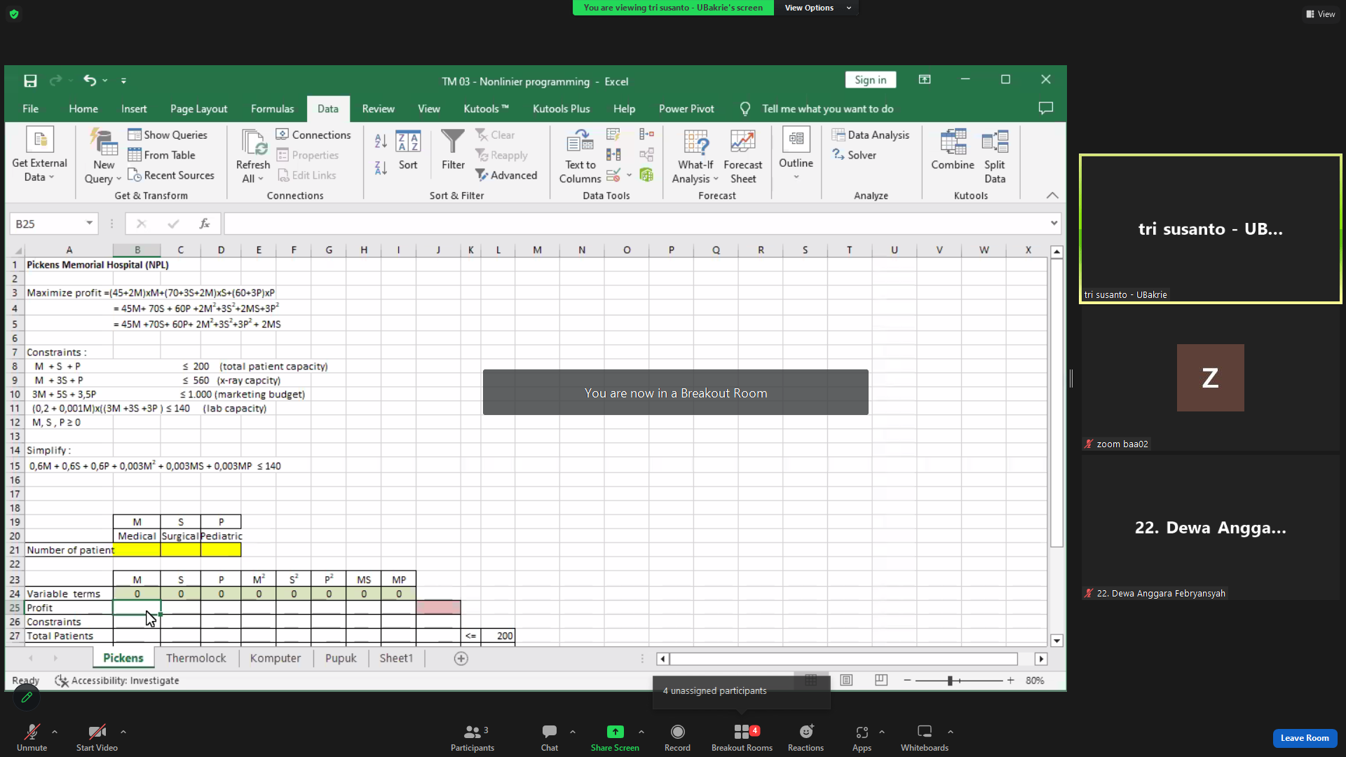Image resolution: width=1346 pixels, height=757 pixels.
Task: Open video options caret beside Start Video
Action: 123,732
